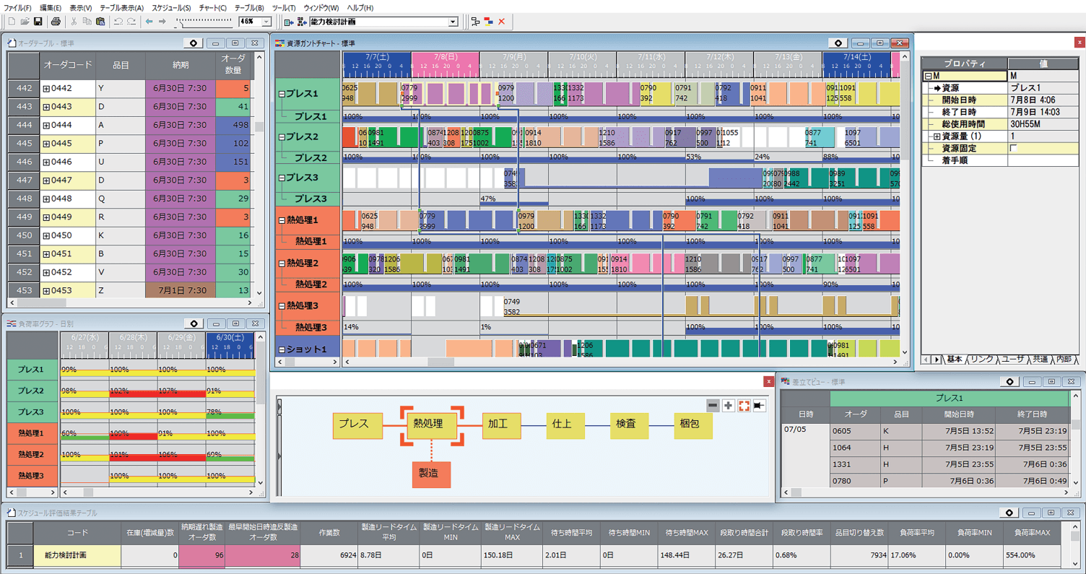Screen dimensions: 1086x574
Task: Click the Paste clipboard icon
Action: click(x=100, y=22)
